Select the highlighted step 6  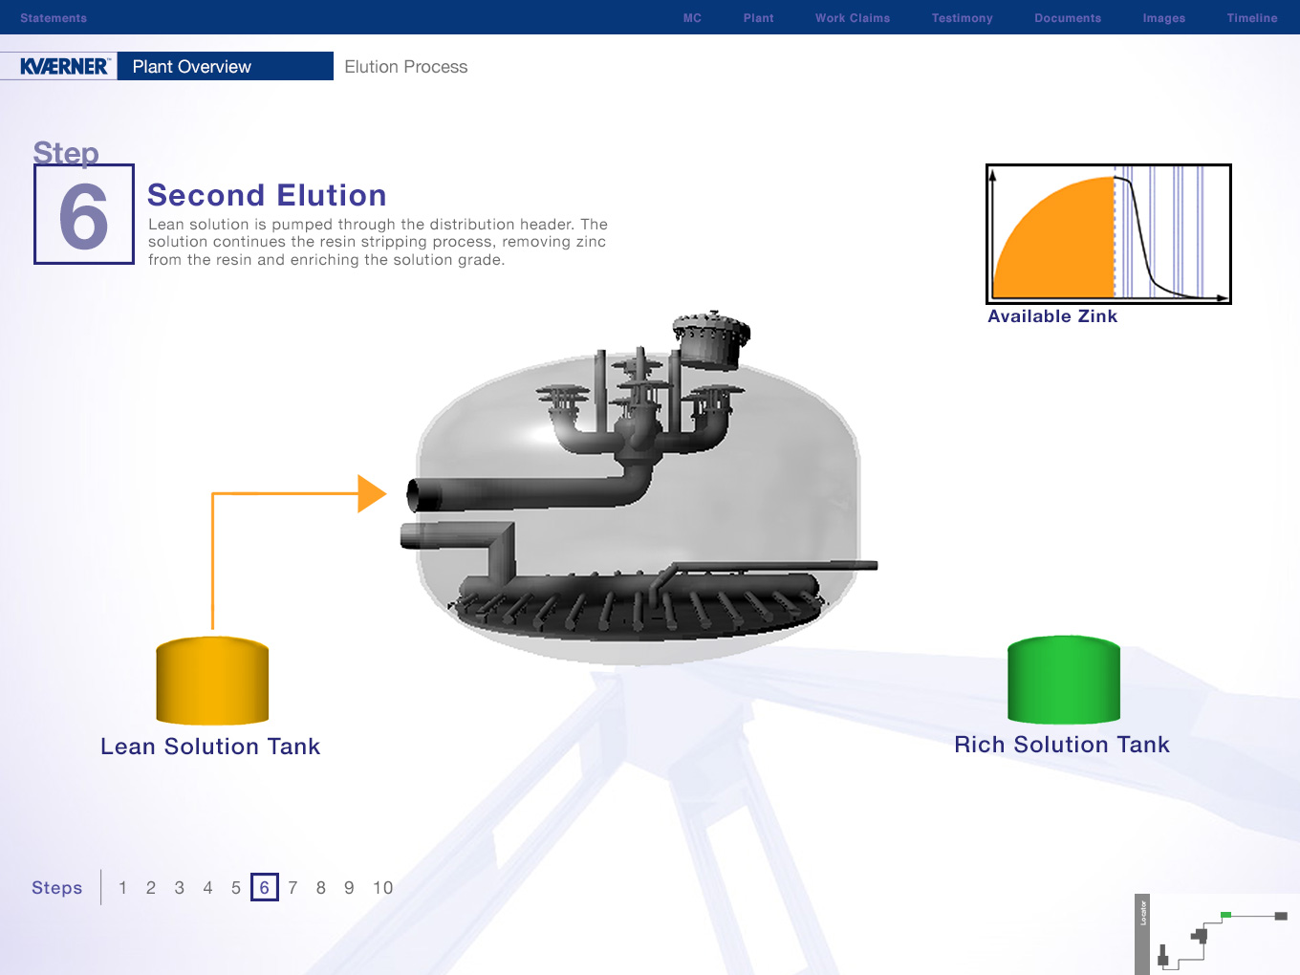[265, 888]
